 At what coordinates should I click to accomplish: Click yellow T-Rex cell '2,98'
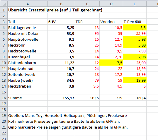pyautogui.click(x=135, y=57)
